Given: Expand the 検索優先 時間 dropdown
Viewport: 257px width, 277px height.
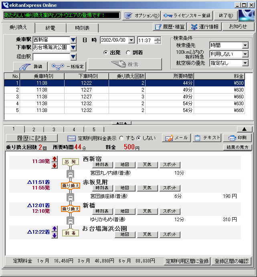Looking at the screenshot, I should 245,45.
